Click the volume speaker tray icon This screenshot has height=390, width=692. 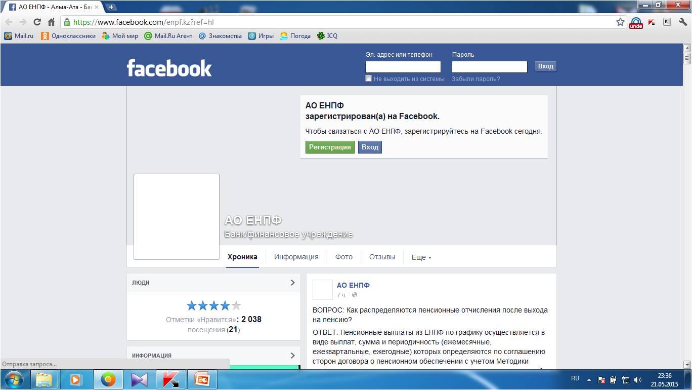click(x=637, y=379)
